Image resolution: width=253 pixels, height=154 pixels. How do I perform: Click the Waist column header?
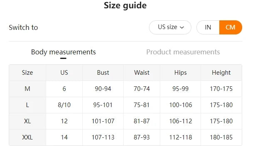[x=141, y=73]
